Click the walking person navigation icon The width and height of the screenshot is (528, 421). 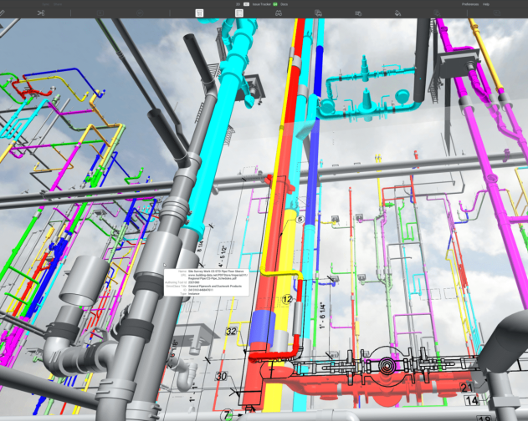coord(279,13)
